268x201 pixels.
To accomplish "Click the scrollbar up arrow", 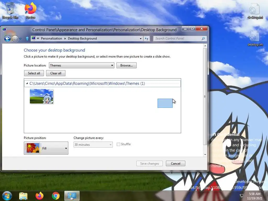I will [205, 46].
